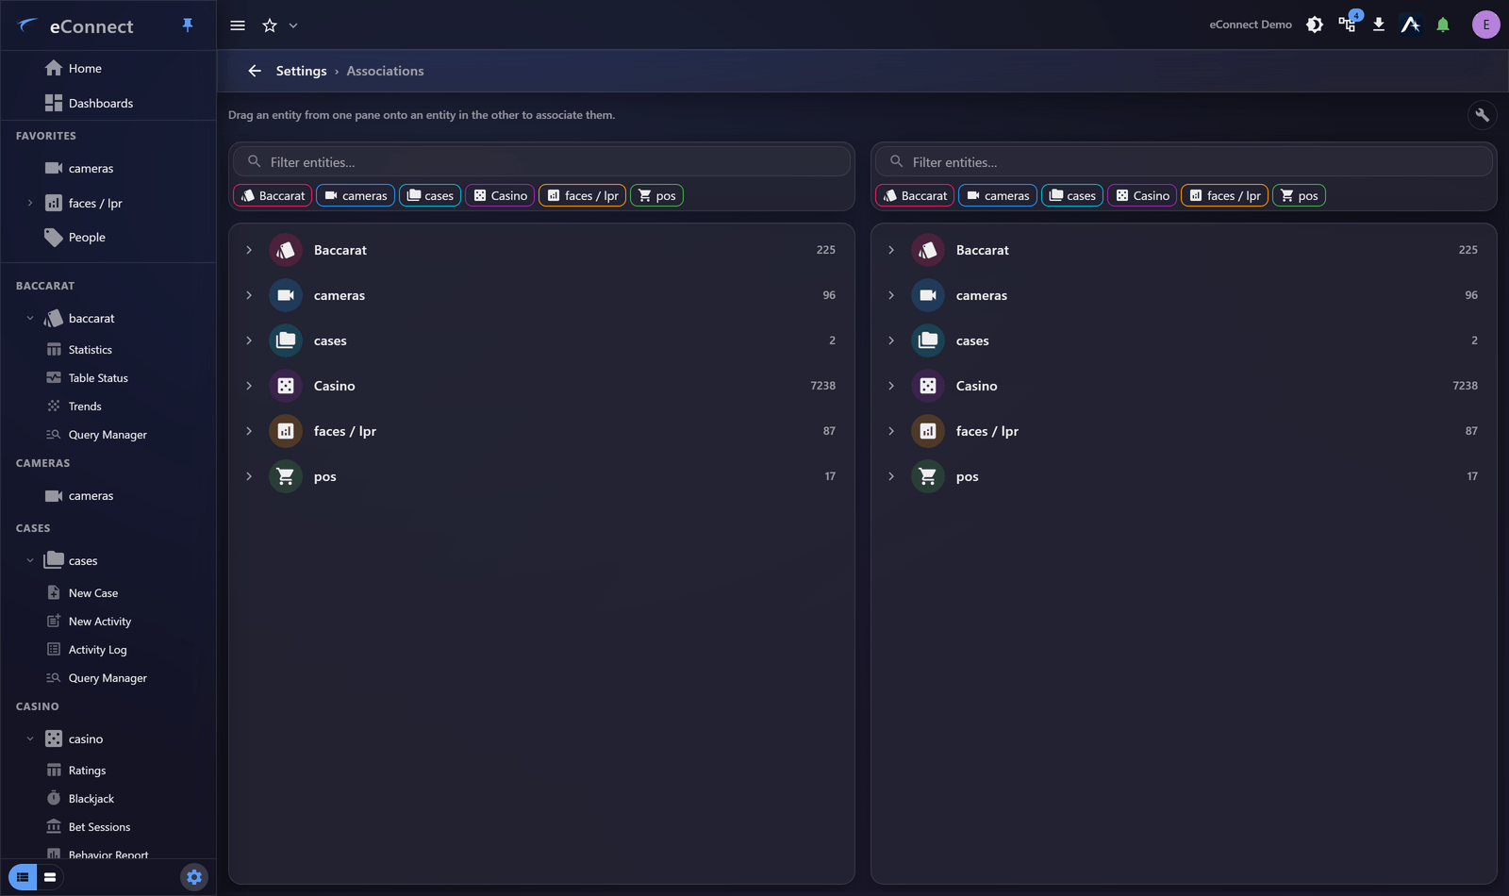The height and width of the screenshot is (896, 1509).
Task: Toggle the cases filter chip in the right pane
Action: pos(1072,195)
